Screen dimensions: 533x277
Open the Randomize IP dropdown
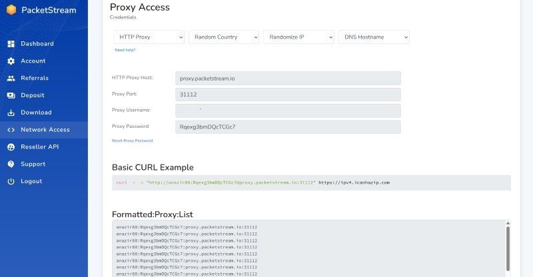tap(298, 37)
